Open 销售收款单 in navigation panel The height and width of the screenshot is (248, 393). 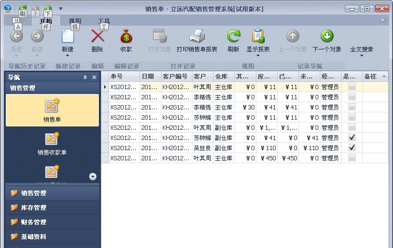click(52, 144)
